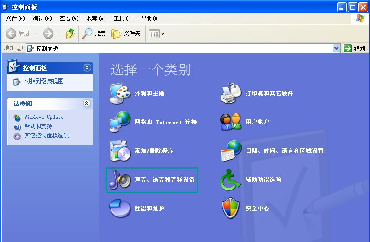Open the 声音、语音和音频设备 speaker icon

pyautogui.click(x=120, y=180)
